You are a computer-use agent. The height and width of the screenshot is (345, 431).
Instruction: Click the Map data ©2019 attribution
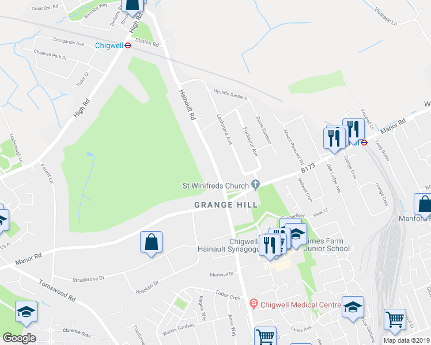[407, 340]
